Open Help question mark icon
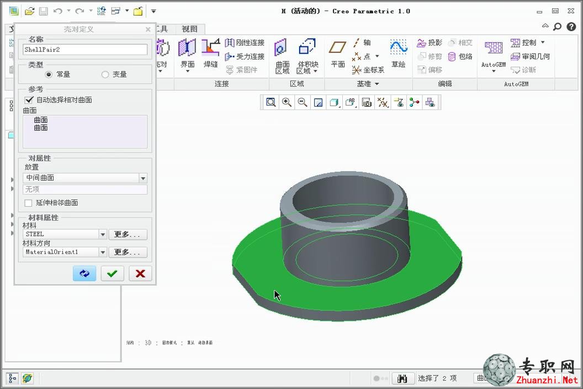The image size is (583, 389). point(571,27)
